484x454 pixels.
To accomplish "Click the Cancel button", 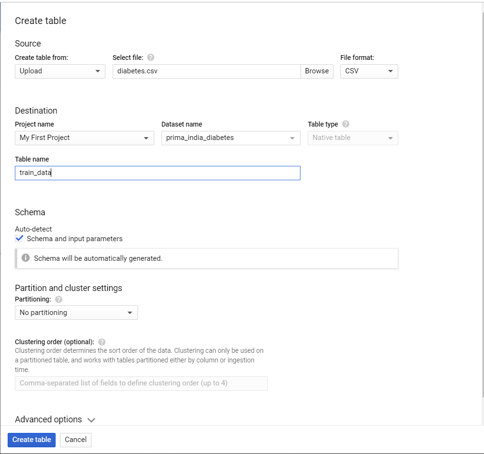I will [76, 440].
